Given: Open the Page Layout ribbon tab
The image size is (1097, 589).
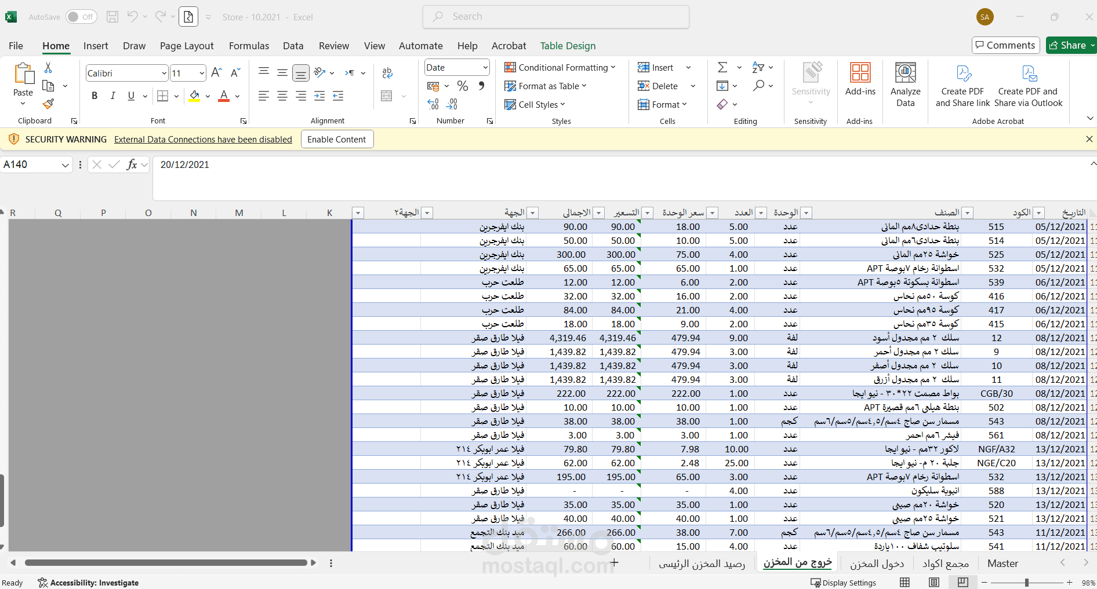Looking at the screenshot, I should [x=187, y=46].
